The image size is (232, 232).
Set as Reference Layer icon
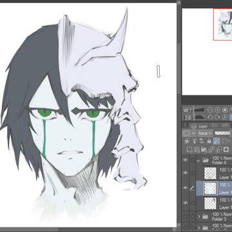pyautogui.click(x=195, y=141)
